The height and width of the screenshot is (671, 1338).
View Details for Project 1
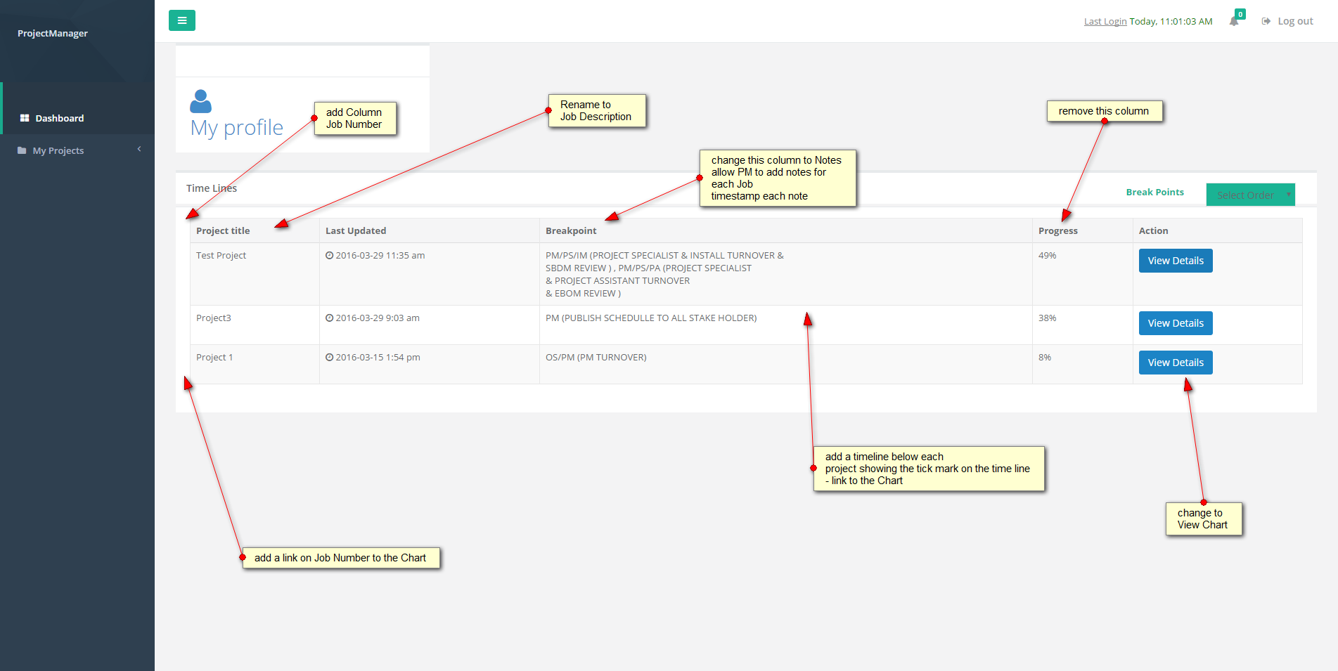pos(1176,363)
